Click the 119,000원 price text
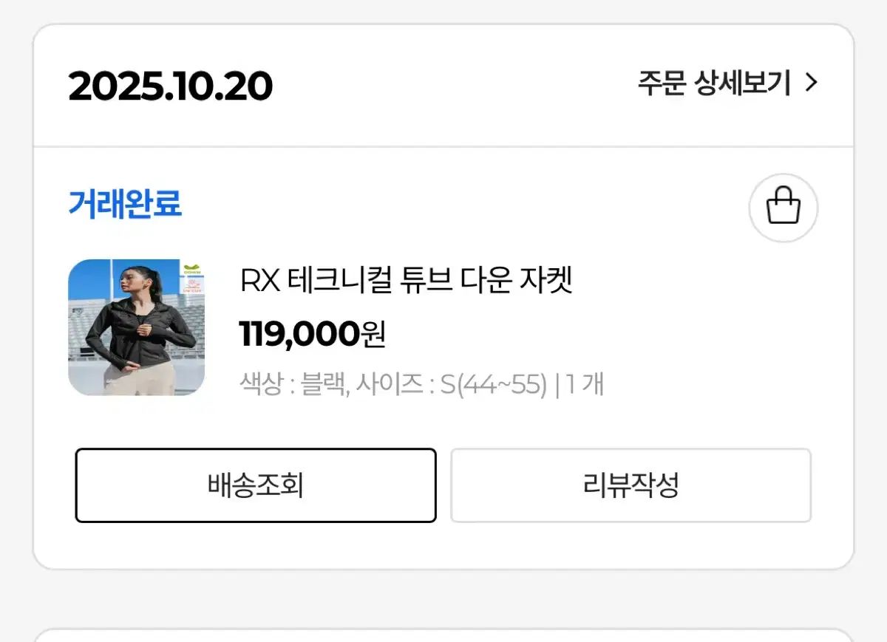 [299, 335]
